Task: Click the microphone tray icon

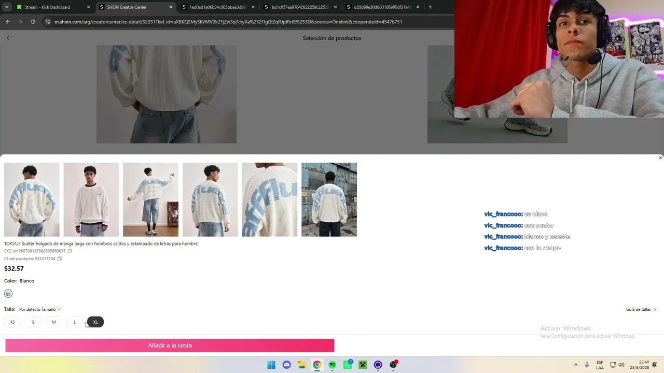Action: click(x=587, y=365)
